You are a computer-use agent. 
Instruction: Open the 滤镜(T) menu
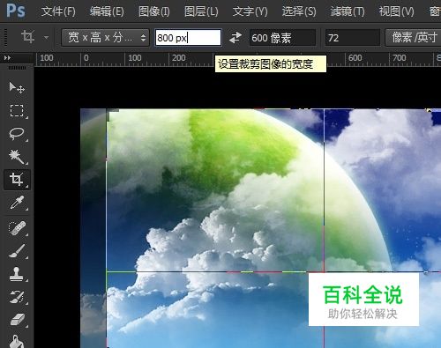coord(348,11)
